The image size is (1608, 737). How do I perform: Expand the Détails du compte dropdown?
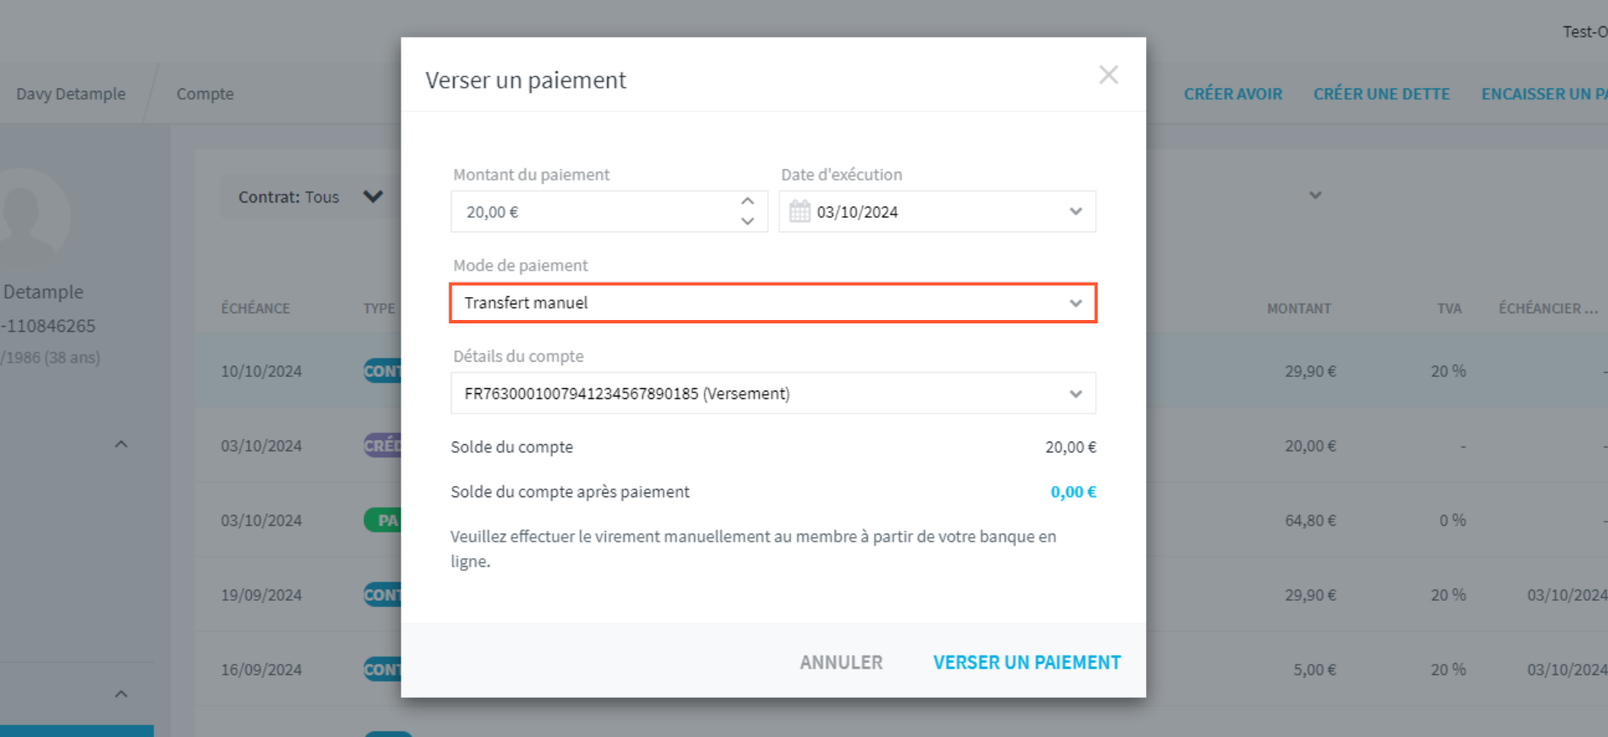(1075, 394)
